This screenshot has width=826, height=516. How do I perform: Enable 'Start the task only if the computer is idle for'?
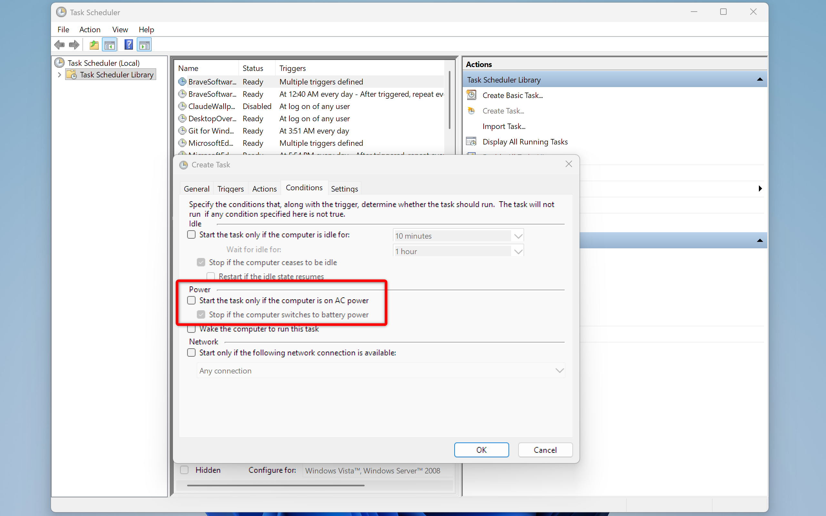point(191,234)
